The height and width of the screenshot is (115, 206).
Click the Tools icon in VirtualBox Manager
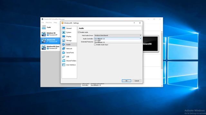click(x=44, y=27)
